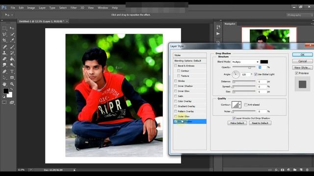Click the layer effects fx icon
Screen dimensions: 314x176
tap(276, 170)
